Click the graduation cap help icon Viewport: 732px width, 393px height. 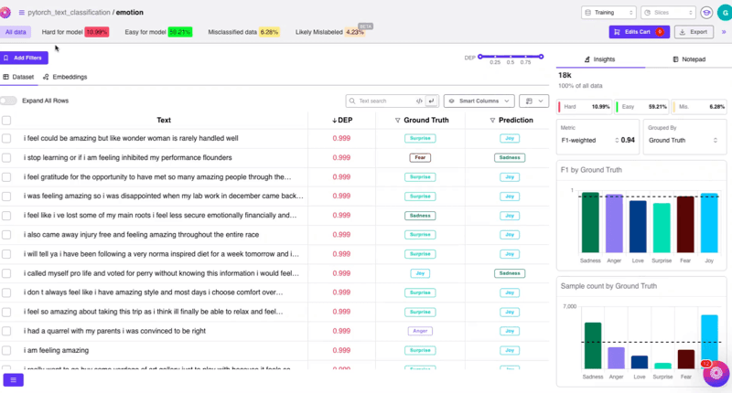tap(705, 13)
